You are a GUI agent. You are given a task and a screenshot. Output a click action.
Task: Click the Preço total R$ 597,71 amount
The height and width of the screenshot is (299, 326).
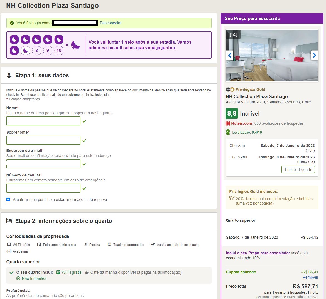pos(305,286)
